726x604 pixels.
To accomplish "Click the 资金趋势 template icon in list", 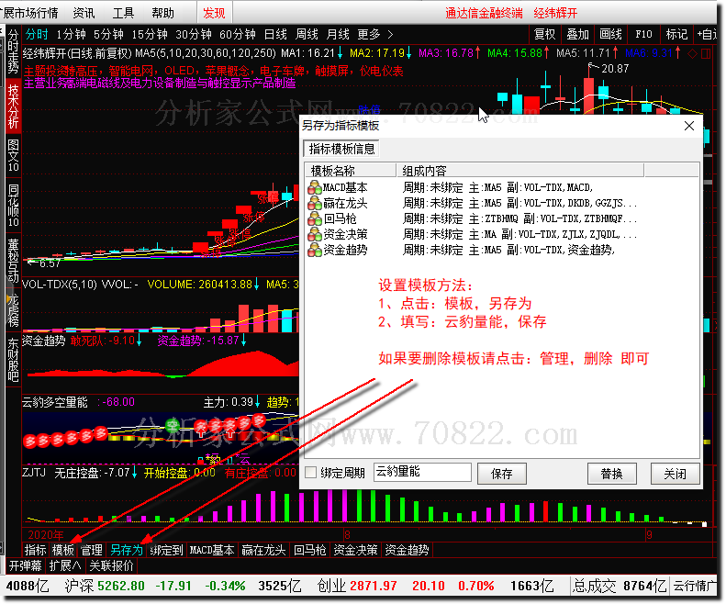I will (x=316, y=250).
